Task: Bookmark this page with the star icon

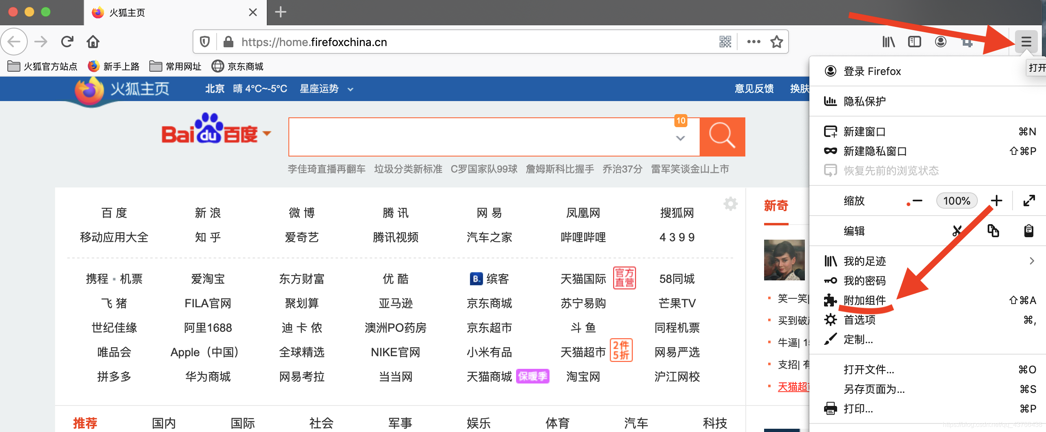Action: tap(777, 42)
